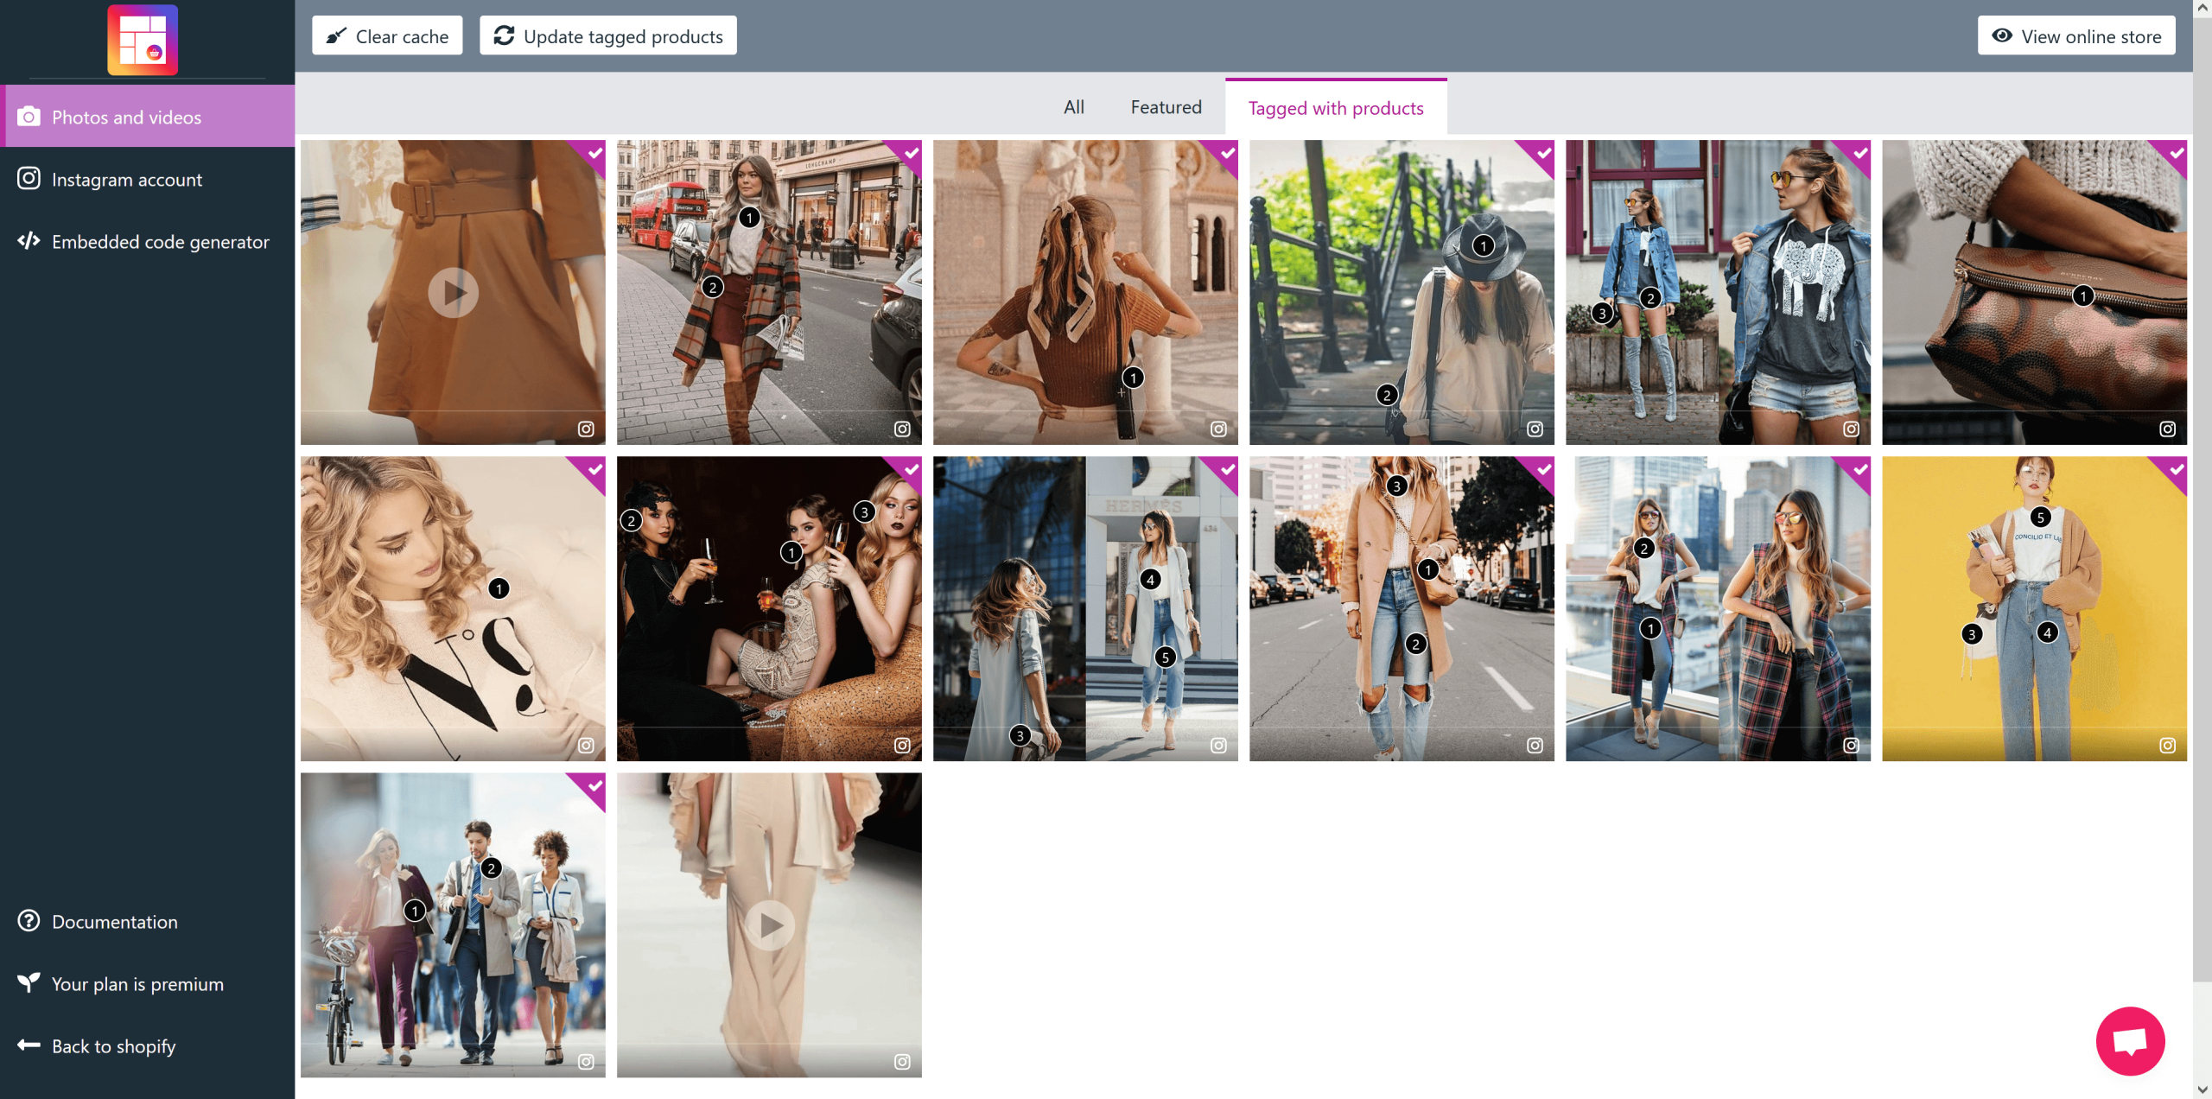Click the Clear cache button
2212x1099 pixels.
pos(387,36)
